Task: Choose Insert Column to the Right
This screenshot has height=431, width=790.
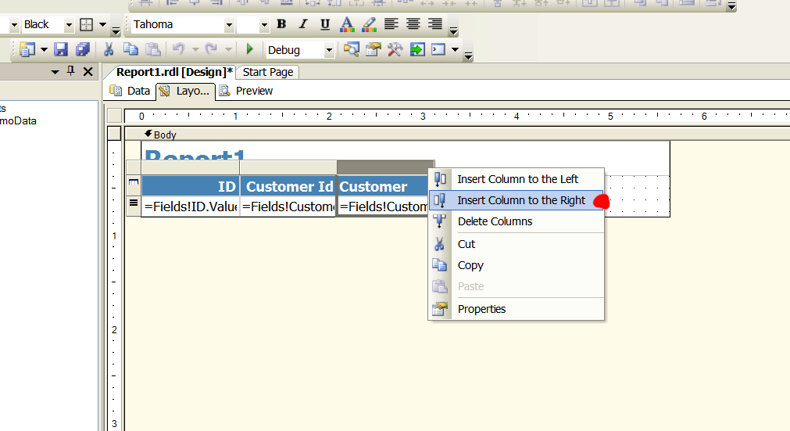Action: (x=517, y=200)
